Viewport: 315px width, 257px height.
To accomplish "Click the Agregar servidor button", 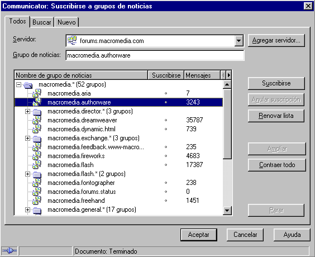I will (x=276, y=40).
